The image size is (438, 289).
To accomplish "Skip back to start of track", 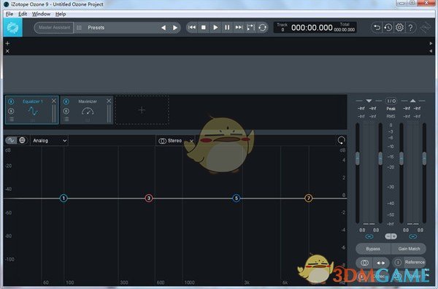I will [192, 27].
